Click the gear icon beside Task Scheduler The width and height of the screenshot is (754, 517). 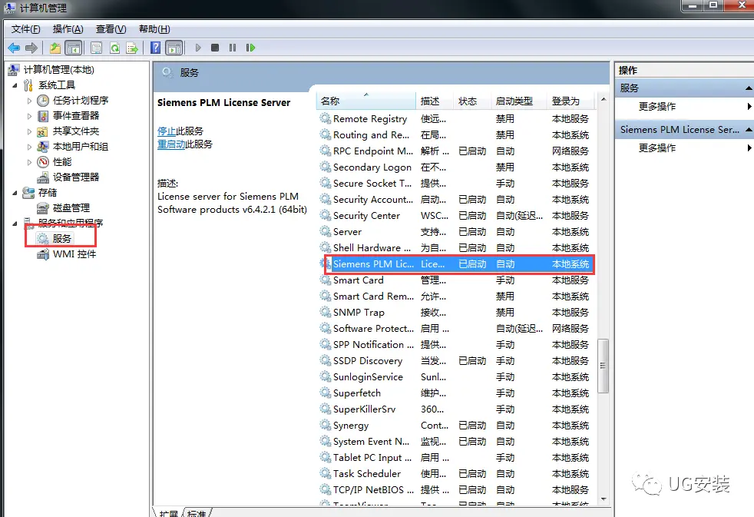pyautogui.click(x=326, y=474)
